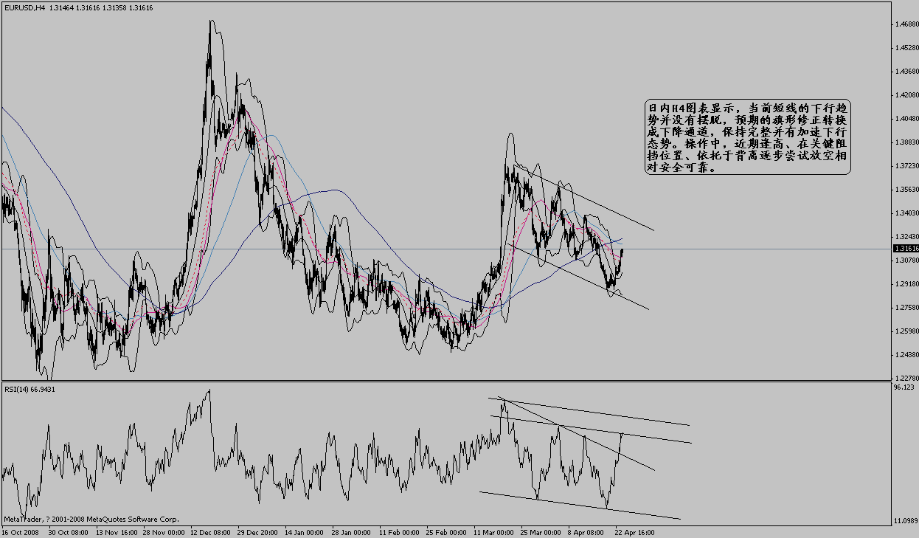Click the 1.32430 price axis label
The width and height of the screenshot is (919, 538).
pyautogui.click(x=905, y=236)
